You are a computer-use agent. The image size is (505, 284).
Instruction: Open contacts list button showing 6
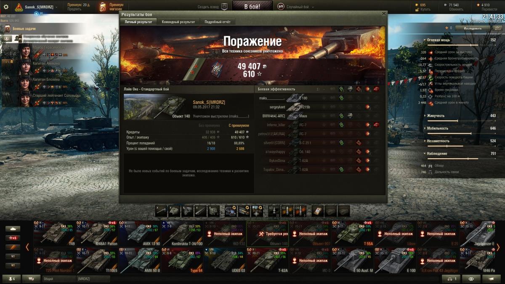tap(11, 279)
